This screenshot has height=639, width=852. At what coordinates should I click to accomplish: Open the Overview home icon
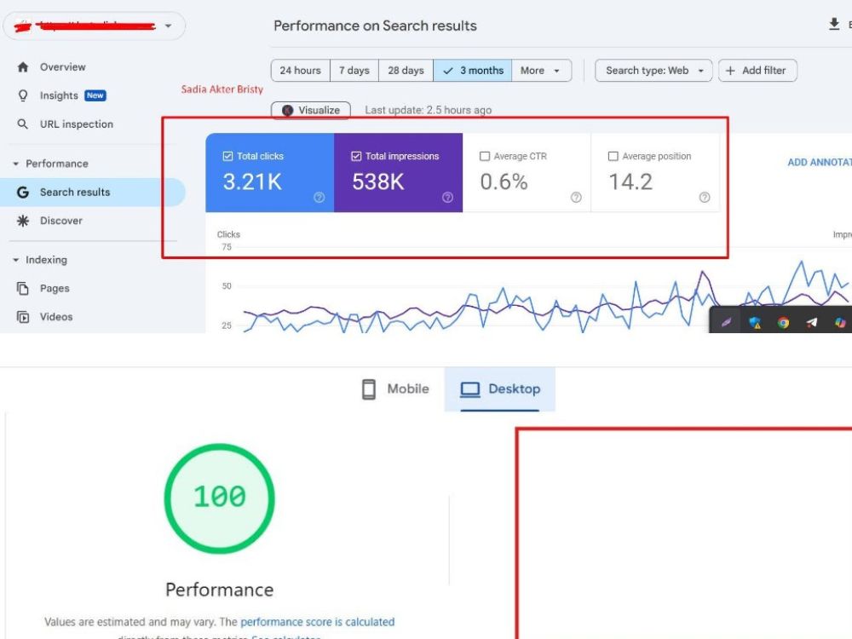(23, 66)
